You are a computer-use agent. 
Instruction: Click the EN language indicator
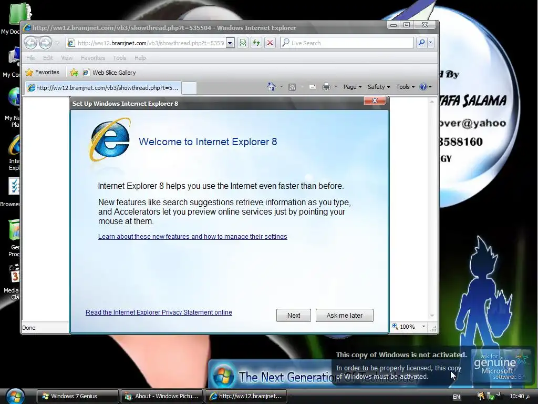click(457, 397)
